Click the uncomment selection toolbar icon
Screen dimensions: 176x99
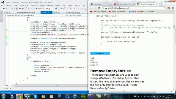click(64, 9)
